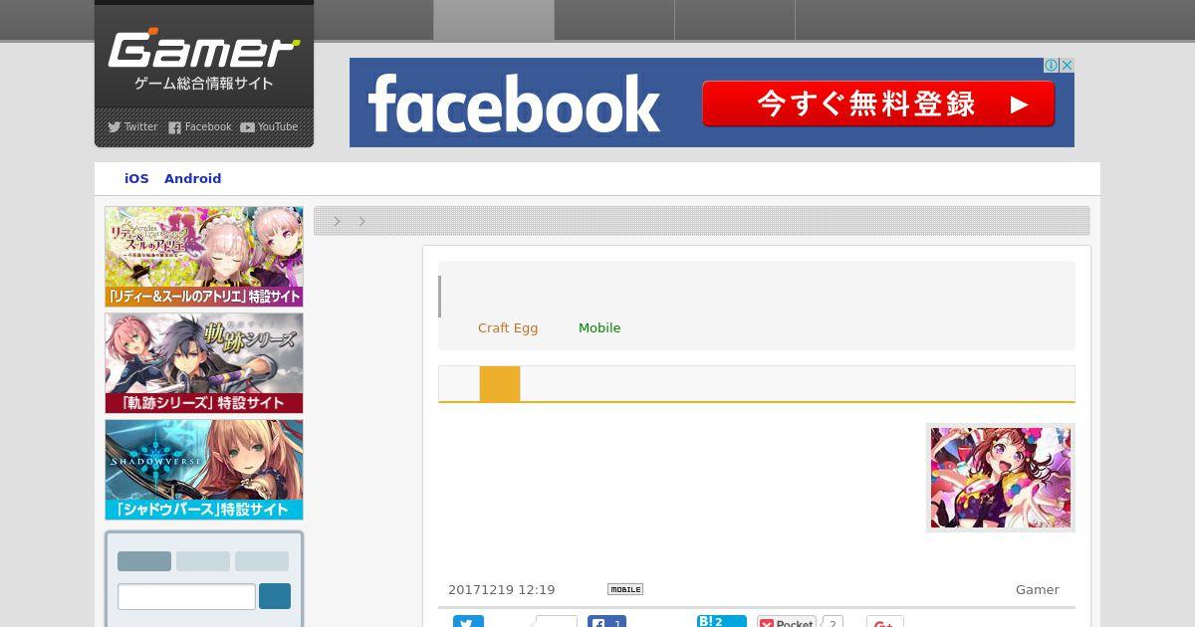Select the Android platform link

point(192,179)
